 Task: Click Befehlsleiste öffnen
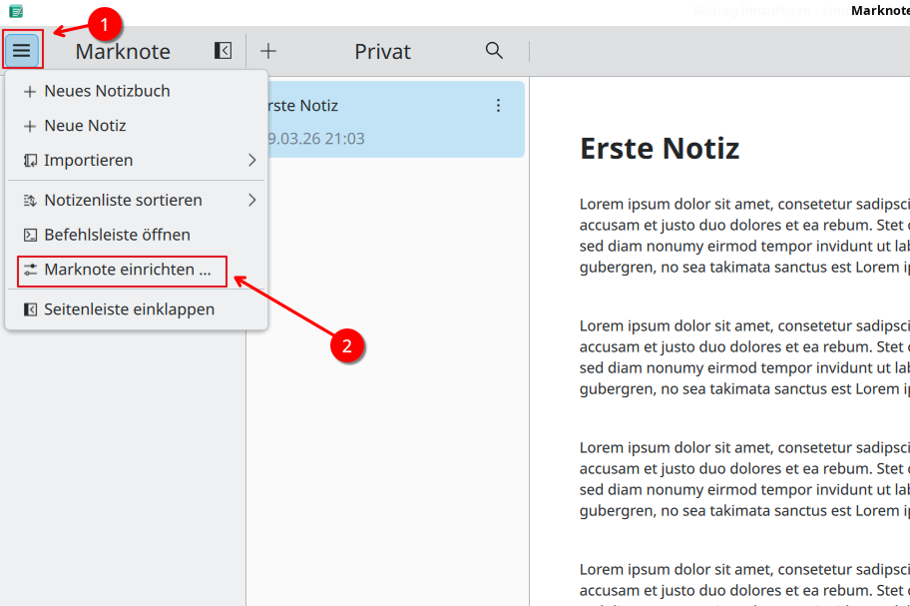[117, 235]
